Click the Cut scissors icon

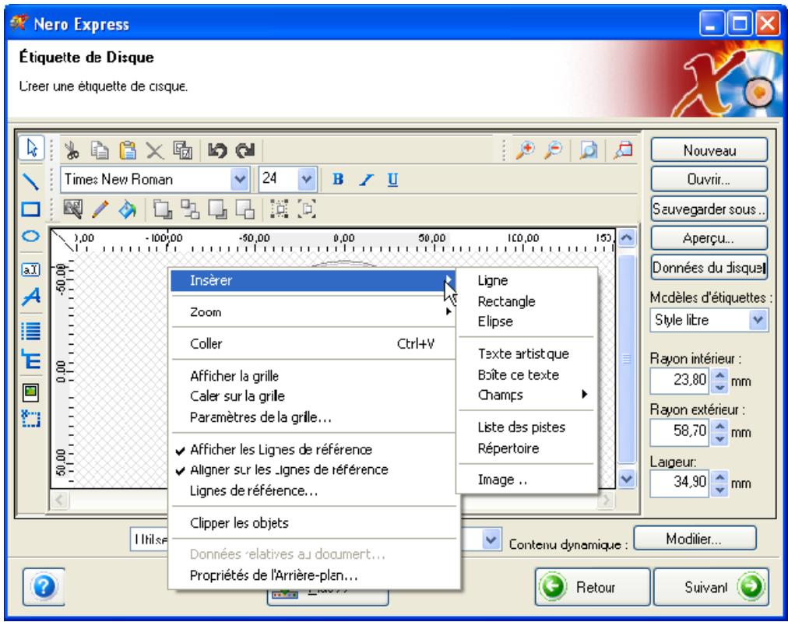(x=72, y=149)
